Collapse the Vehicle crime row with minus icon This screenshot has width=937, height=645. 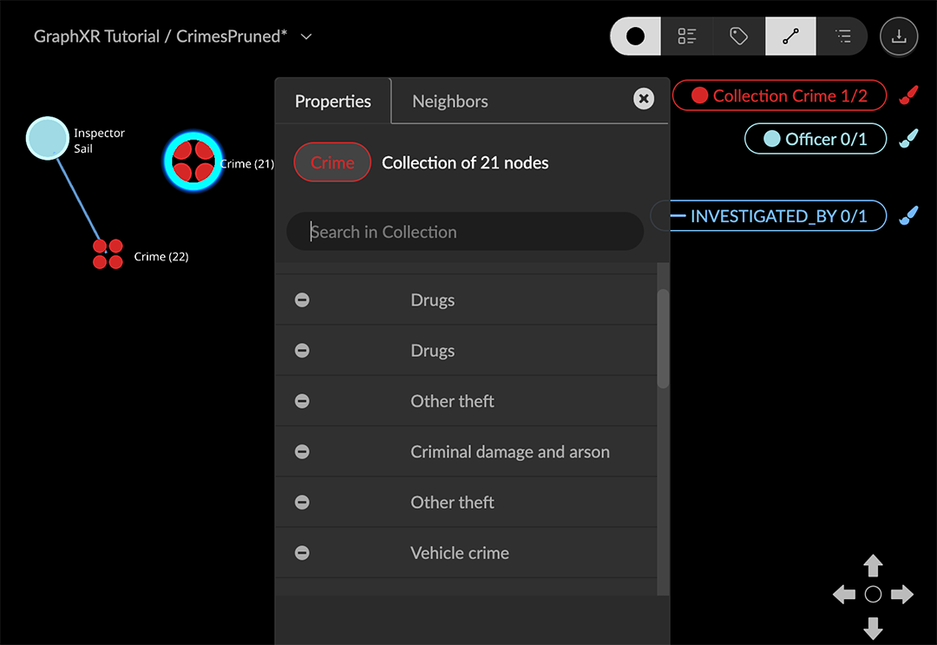(x=302, y=553)
